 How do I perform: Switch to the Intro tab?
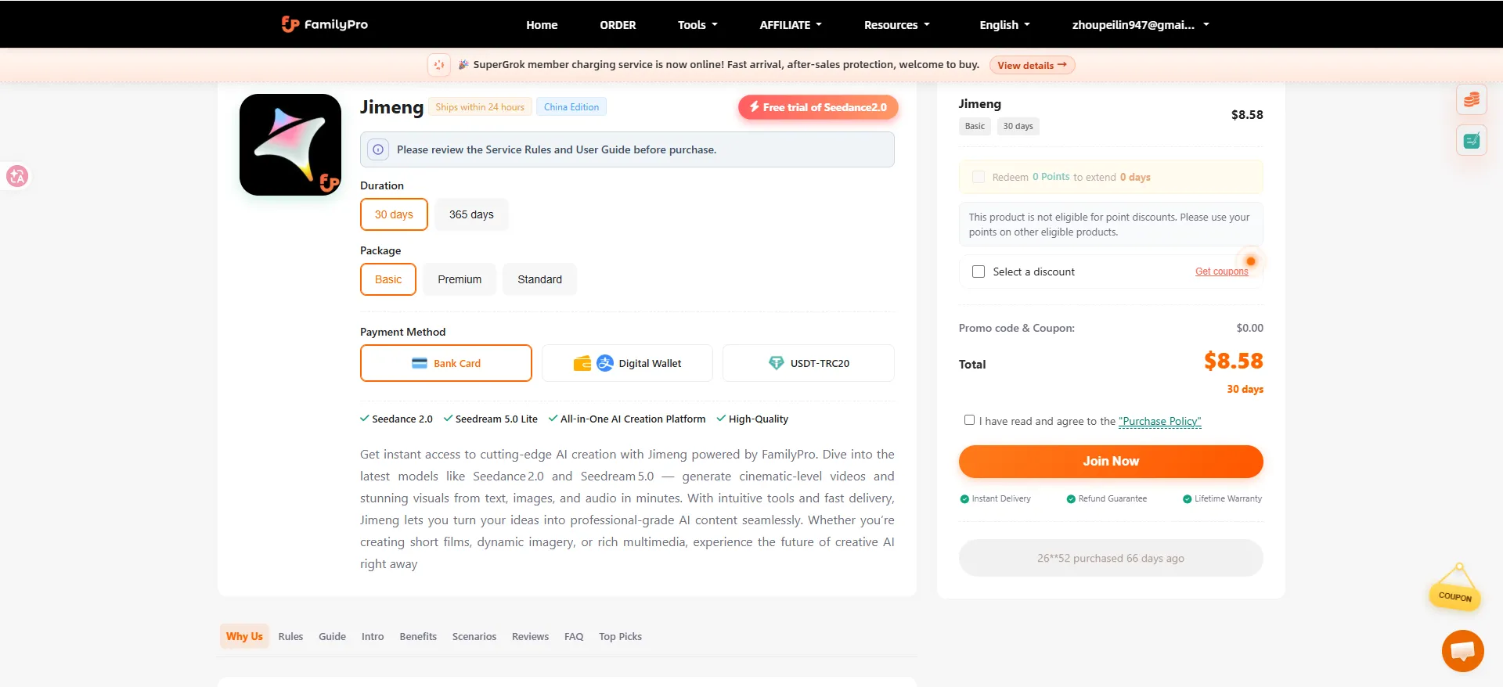[x=373, y=636]
